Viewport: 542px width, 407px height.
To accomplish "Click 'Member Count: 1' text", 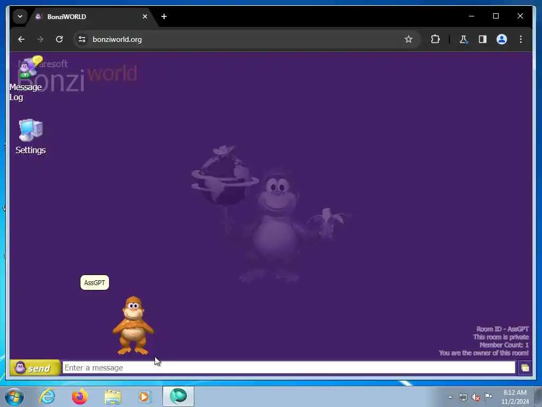I will click(504, 345).
